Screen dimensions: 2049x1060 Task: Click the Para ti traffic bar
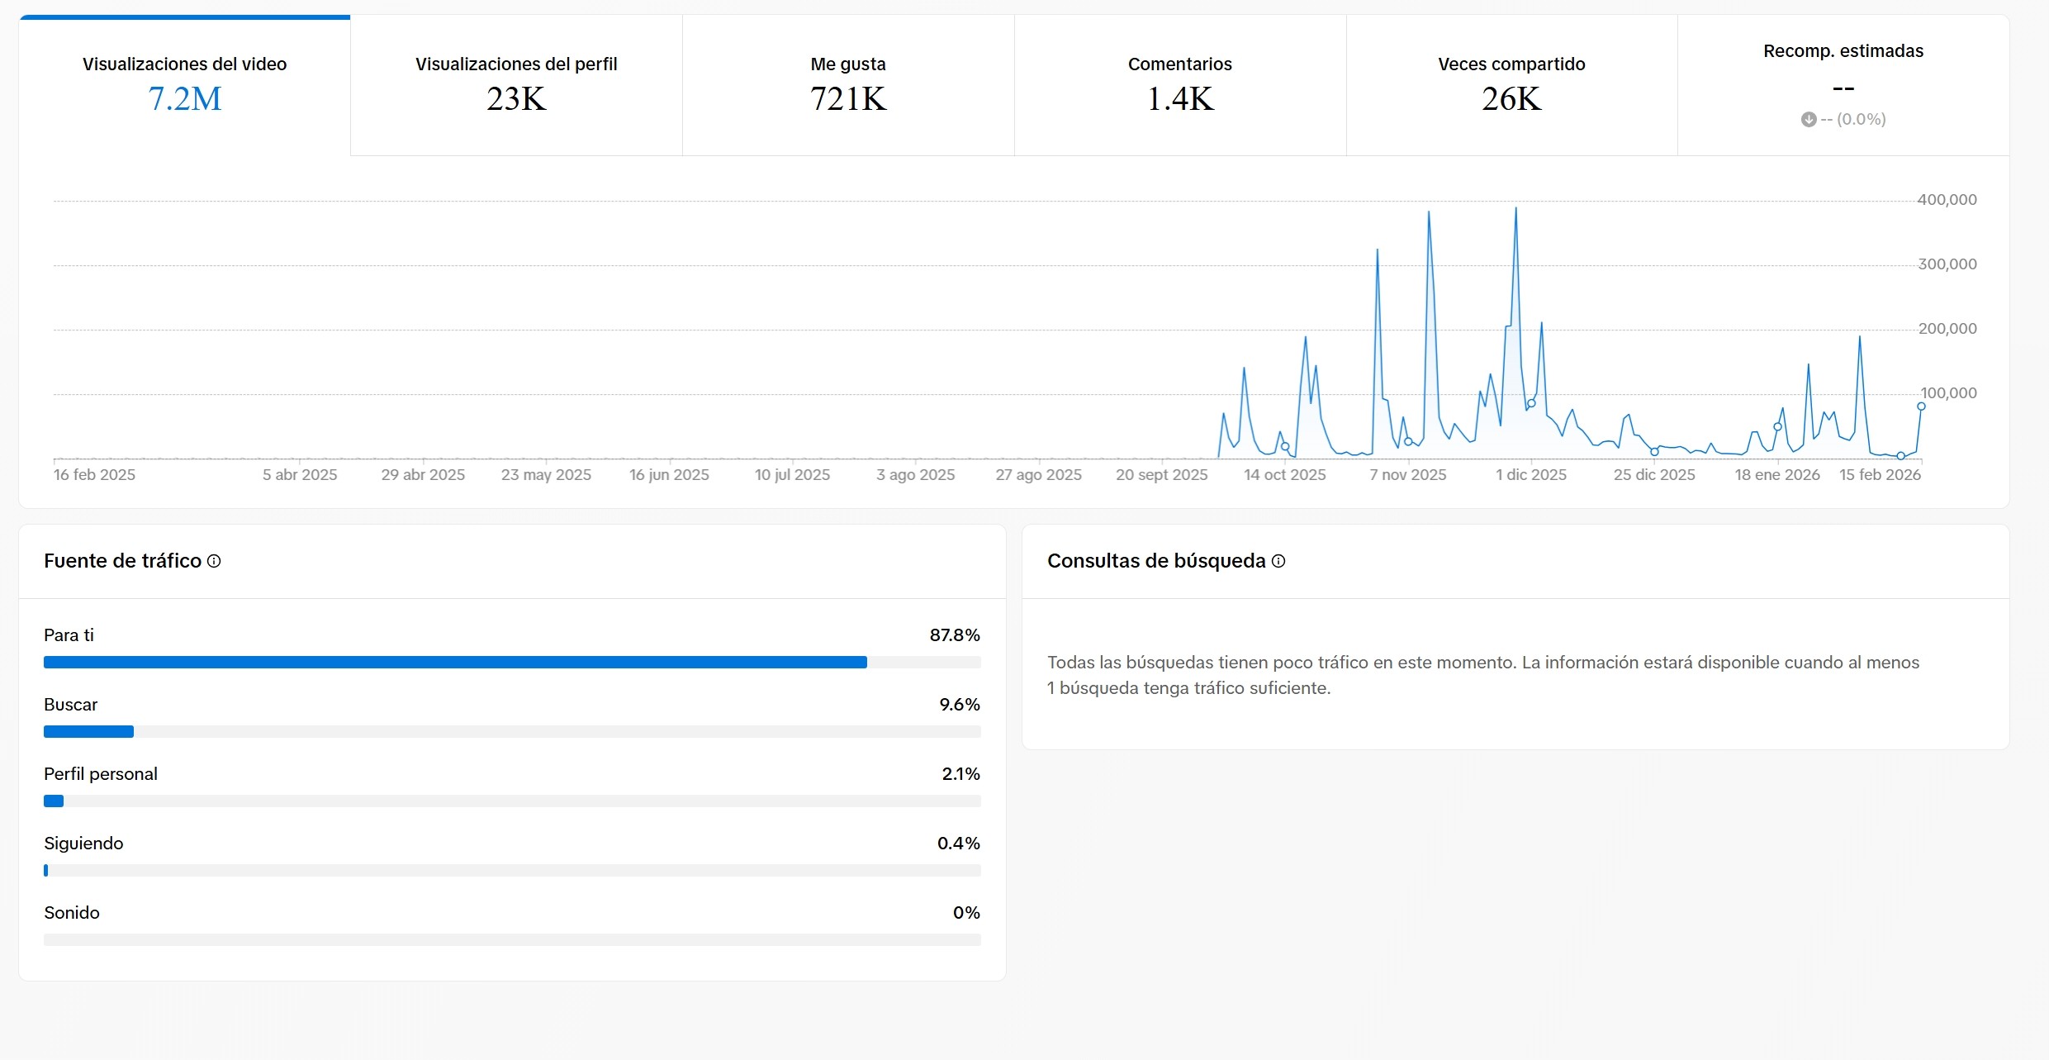tap(455, 662)
